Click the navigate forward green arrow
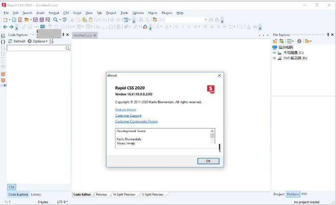 click(x=11, y=27)
